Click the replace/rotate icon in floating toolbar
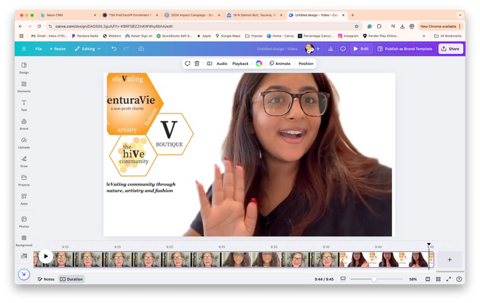Screen dimensions: 480x303 [x=187, y=64]
